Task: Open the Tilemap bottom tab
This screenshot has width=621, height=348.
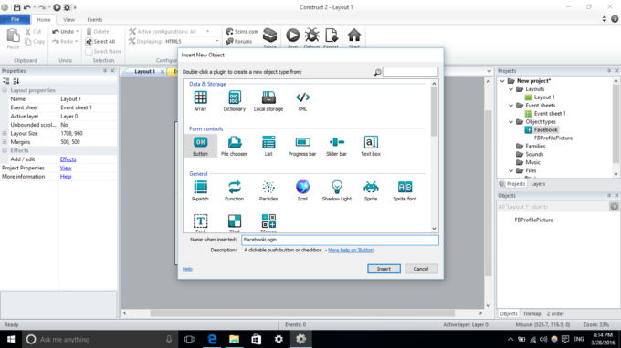Action: click(532, 313)
